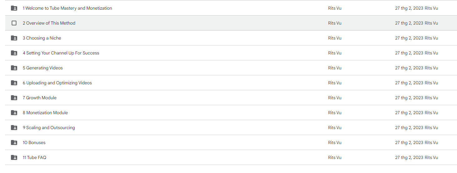Tick the checkbox for Overview of This Method

click(14, 23)
